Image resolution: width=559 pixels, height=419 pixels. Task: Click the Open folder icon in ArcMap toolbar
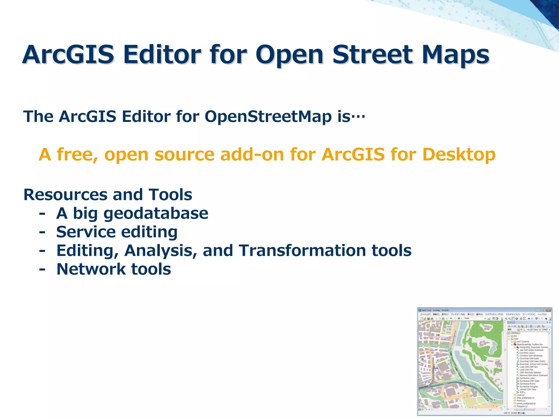point(425,319)
